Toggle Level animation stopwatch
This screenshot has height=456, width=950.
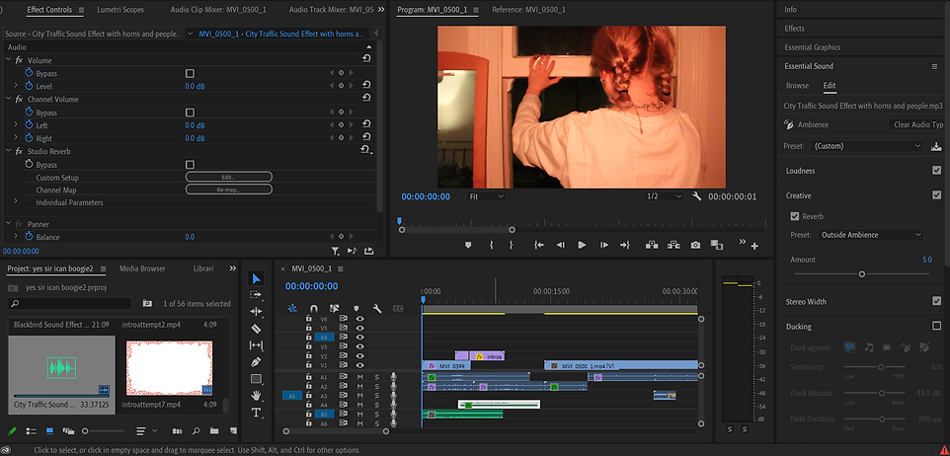tap(29, 86)
